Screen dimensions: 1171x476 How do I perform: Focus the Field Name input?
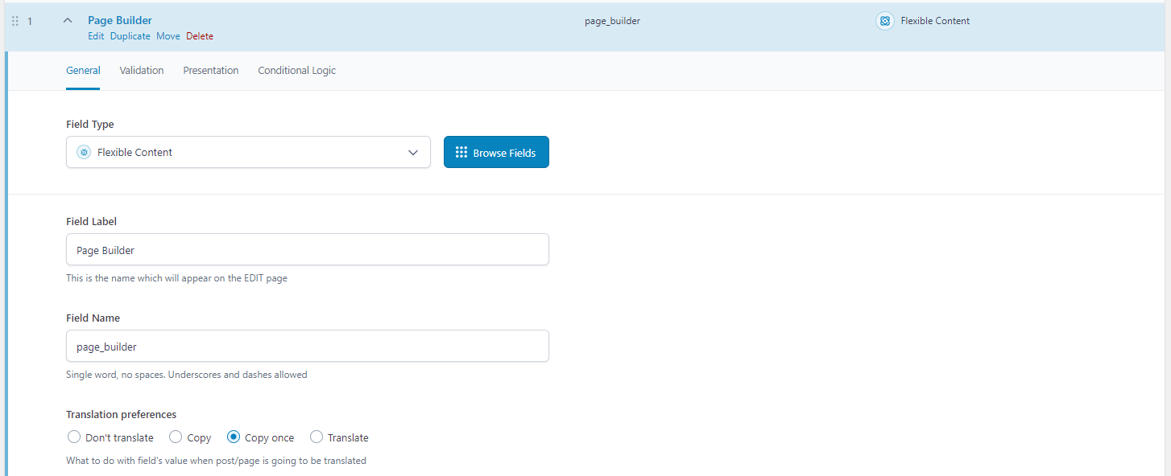[308, 346]
